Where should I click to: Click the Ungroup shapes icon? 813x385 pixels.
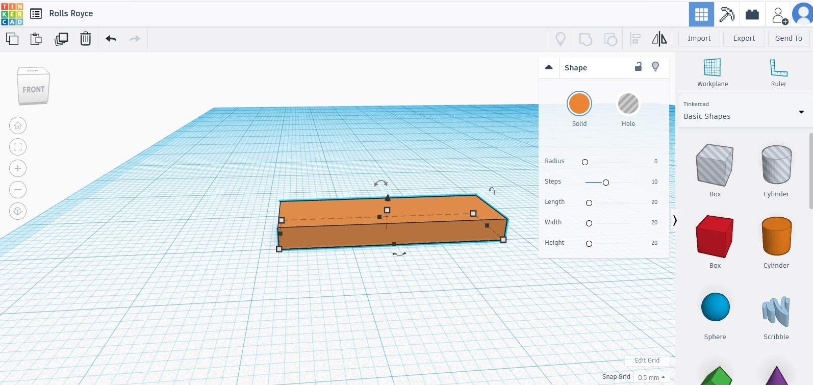pos(611,39)
